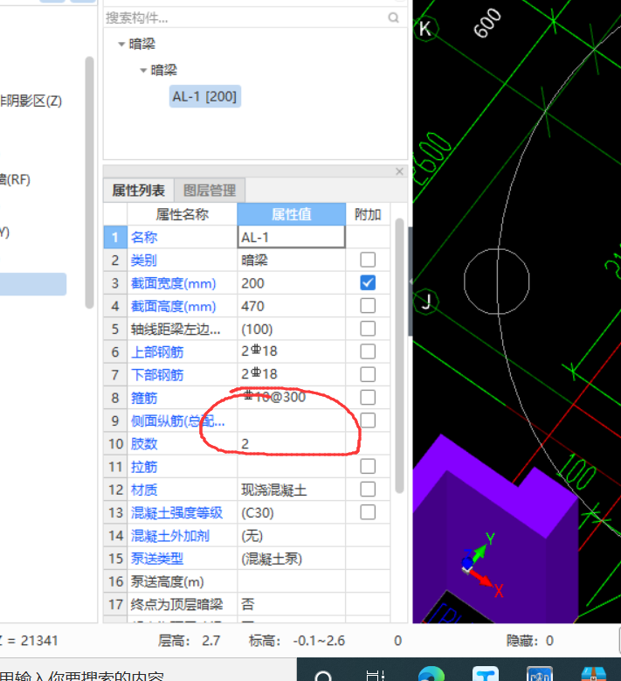The height and width of the screenshot is (681, 621).
Task: Select the 肢数 value 2
Action: click(291, 444)
